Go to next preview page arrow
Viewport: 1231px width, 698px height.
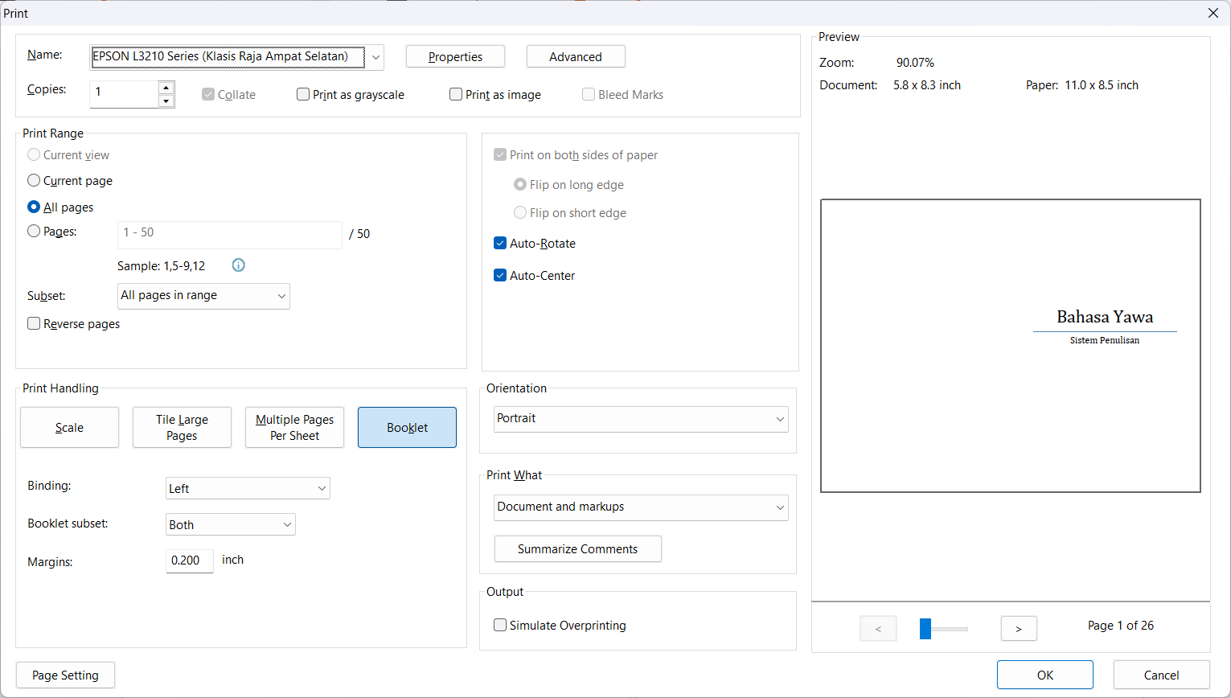tap(1019, 628)
